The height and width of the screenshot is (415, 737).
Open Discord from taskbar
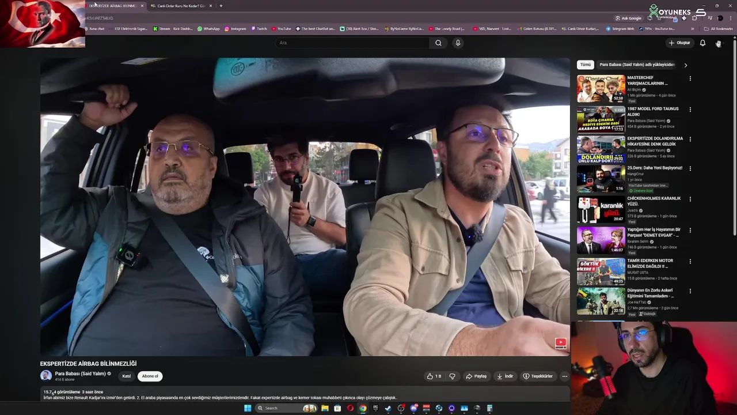click(413, 408)
